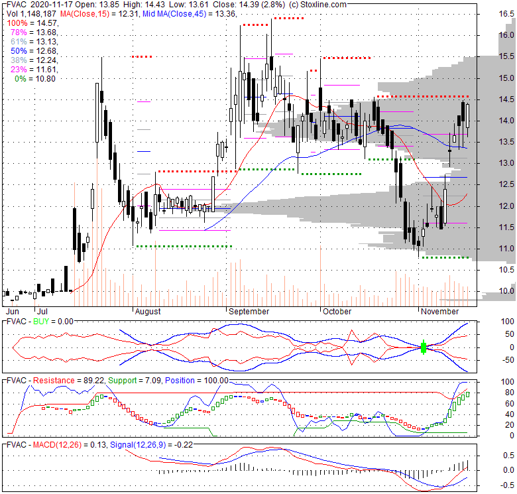Click the Mid MA(Close,45) = 13.36 legend
The height and width of the screenshot is (494, 517).
(190, 14)
